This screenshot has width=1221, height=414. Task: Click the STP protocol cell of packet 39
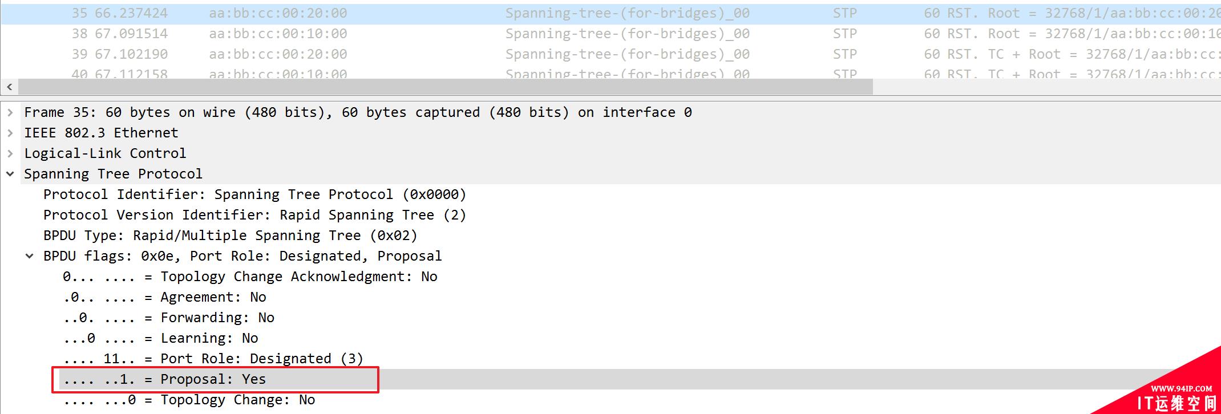[844, 54]
